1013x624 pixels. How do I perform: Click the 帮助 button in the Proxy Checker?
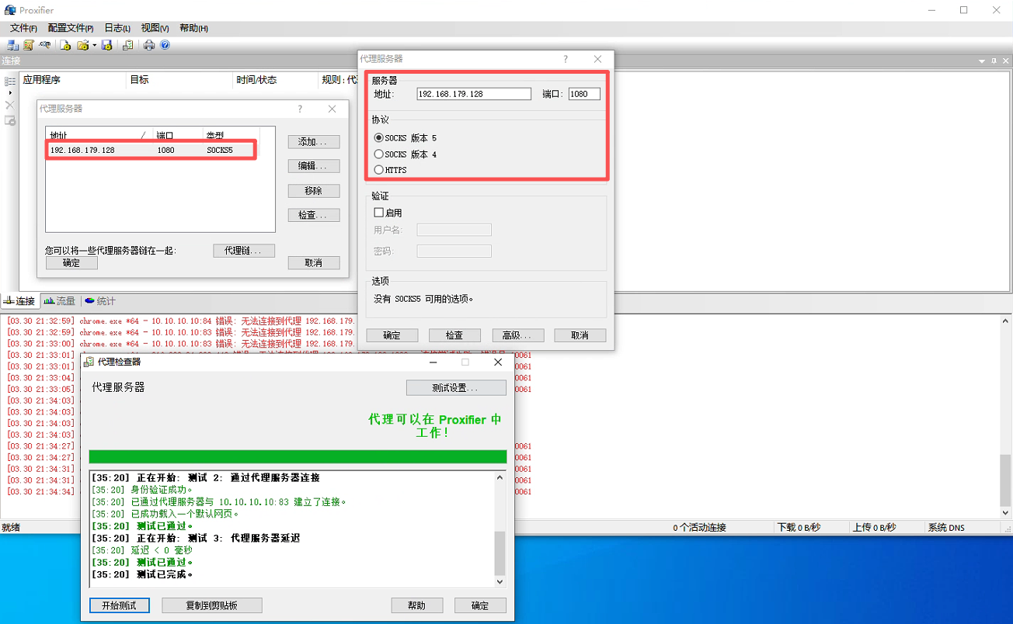(417, 605)
